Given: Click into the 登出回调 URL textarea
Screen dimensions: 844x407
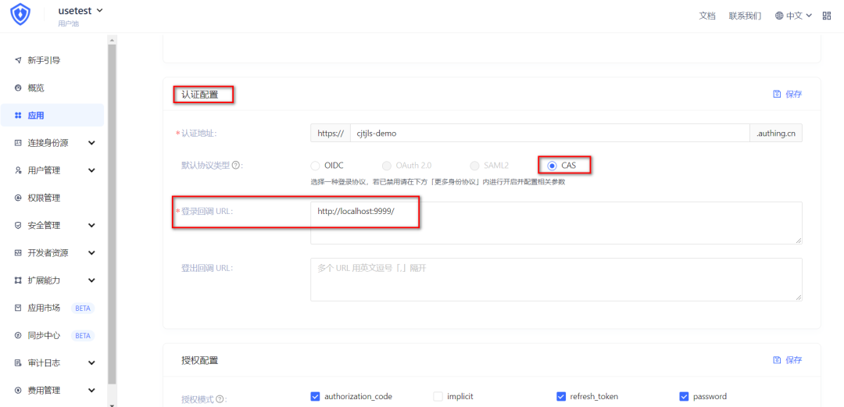Looking at the screenshot, I should coord(556,280).
